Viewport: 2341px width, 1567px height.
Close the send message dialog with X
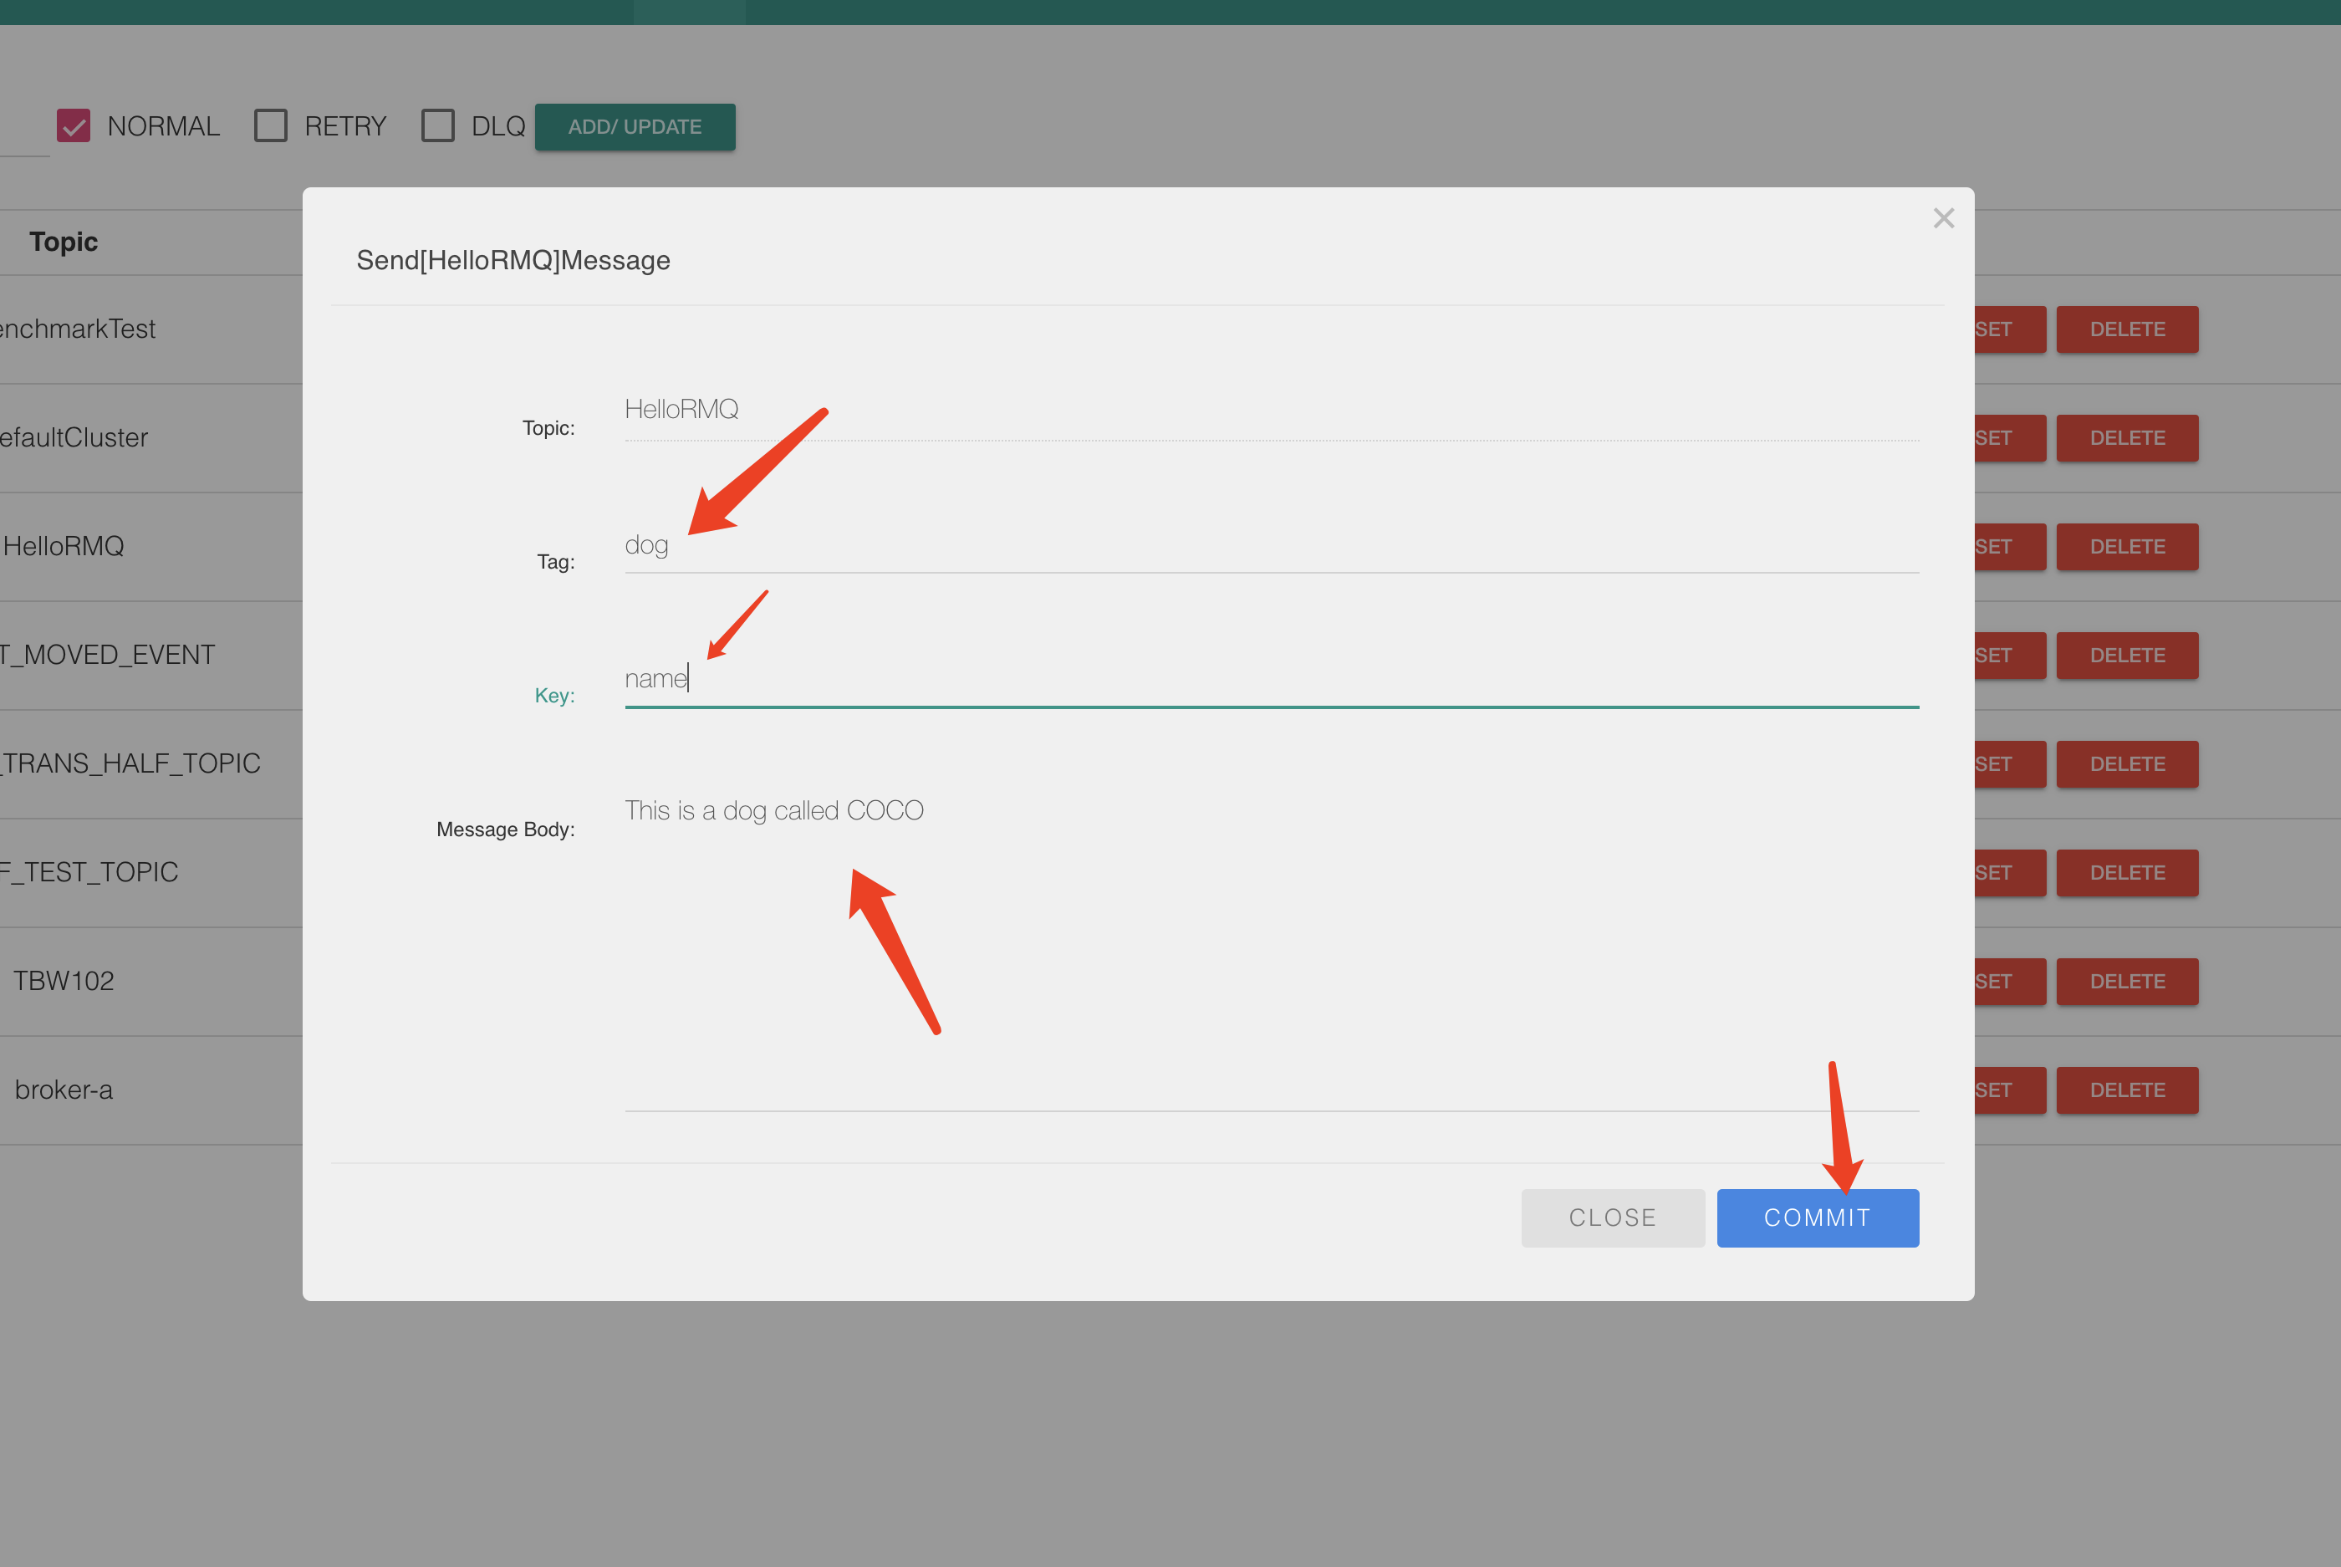pos(1942,218)
